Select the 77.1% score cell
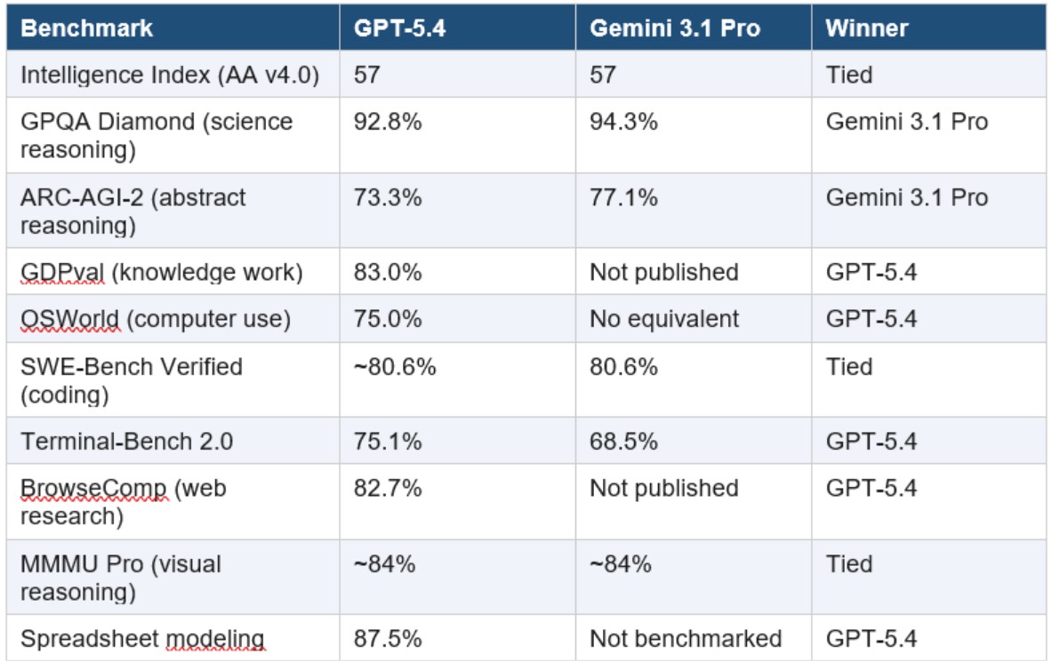Screen dimensions: 1052x662 coord(623,197)
